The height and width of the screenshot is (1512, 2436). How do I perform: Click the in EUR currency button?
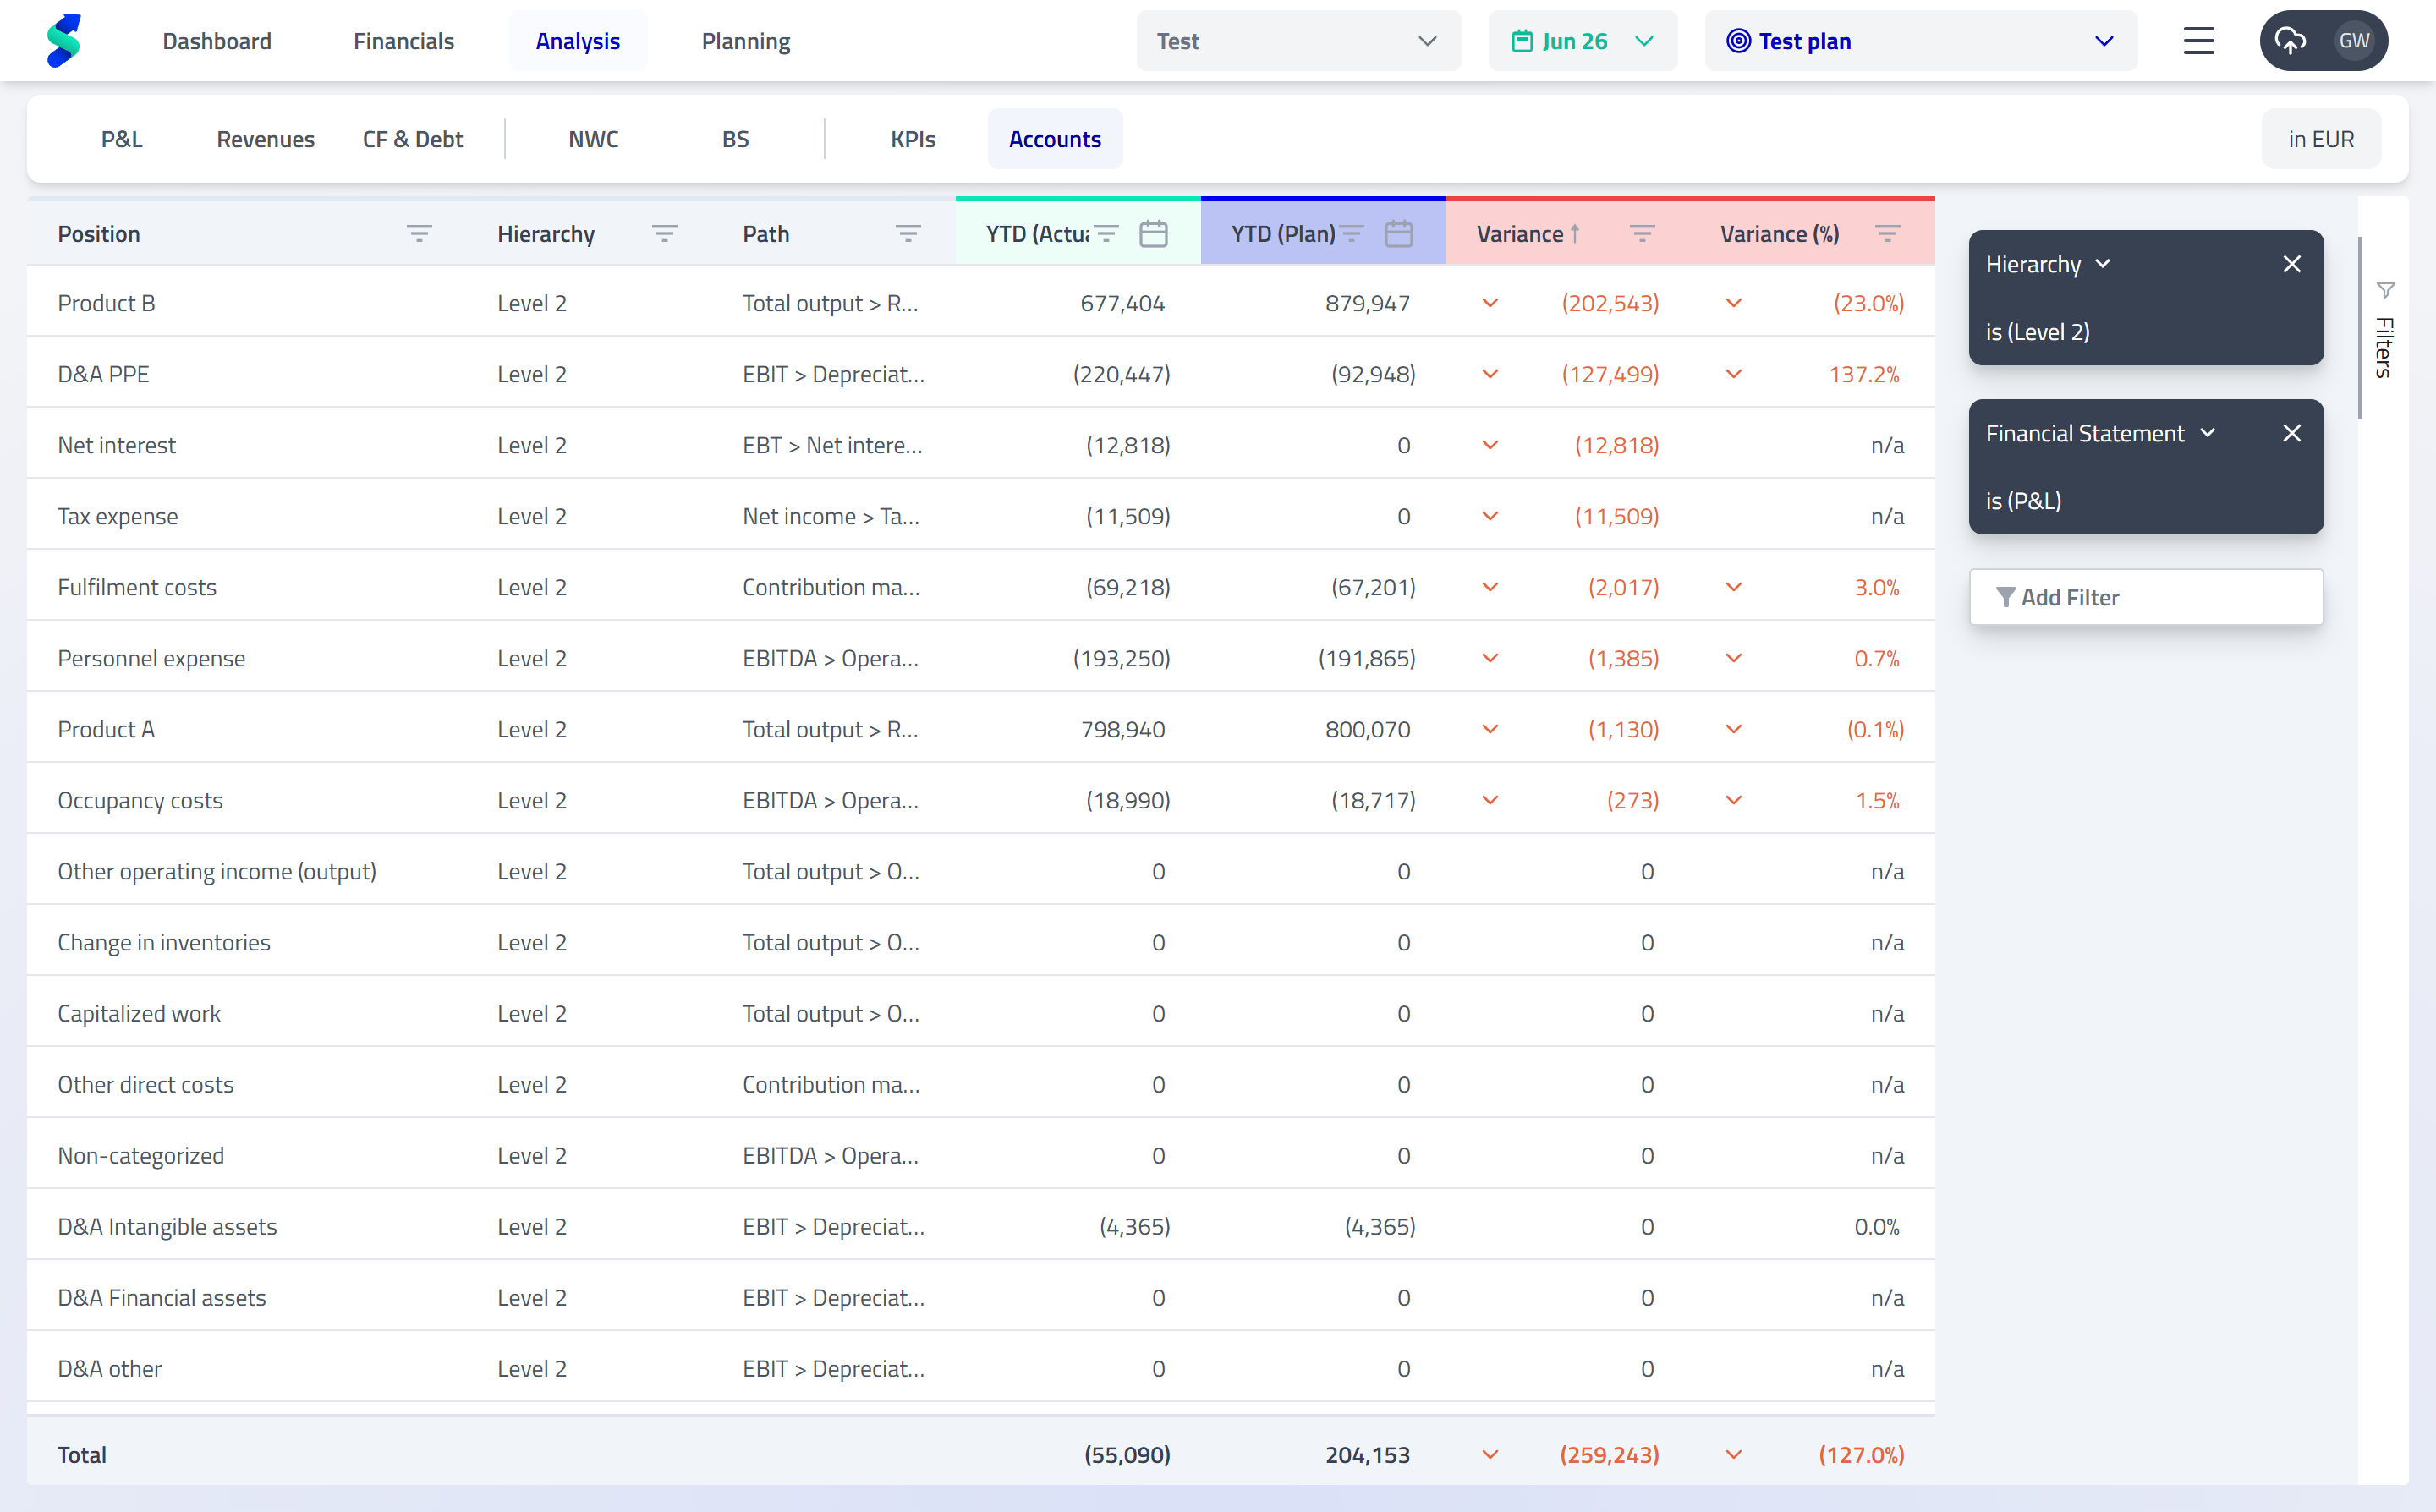pos(2321,139)
